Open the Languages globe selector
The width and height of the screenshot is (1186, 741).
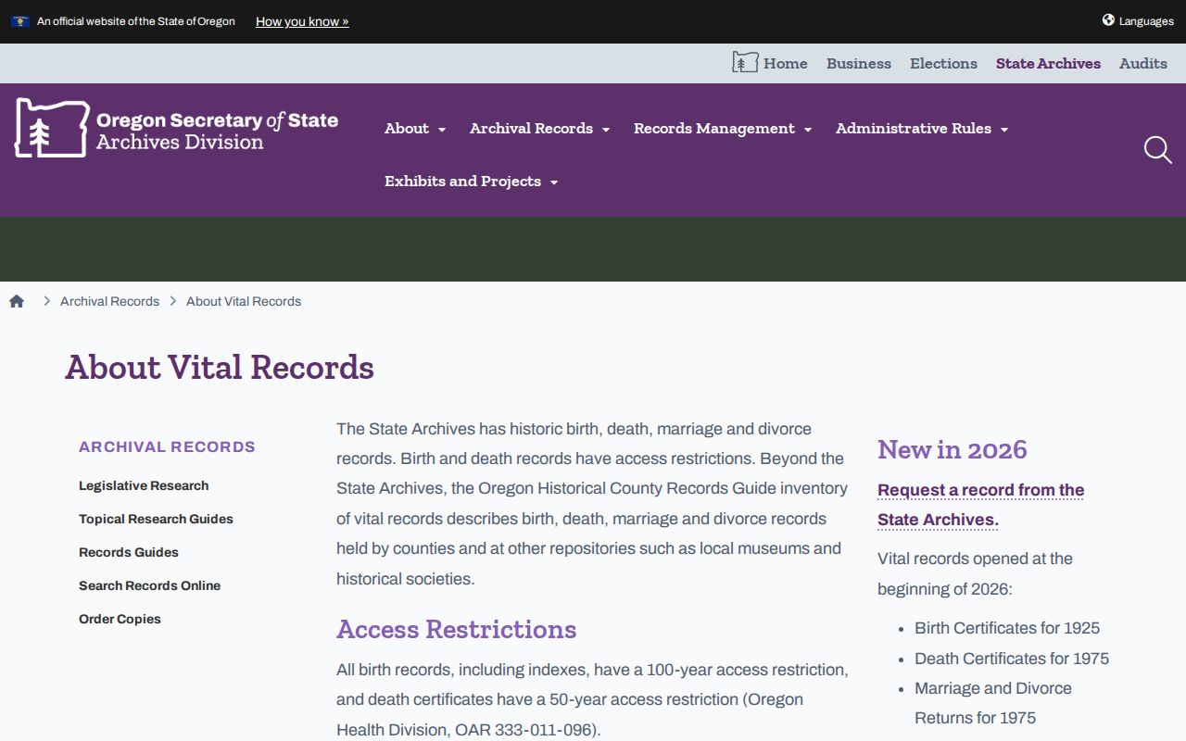point(1138,21)
